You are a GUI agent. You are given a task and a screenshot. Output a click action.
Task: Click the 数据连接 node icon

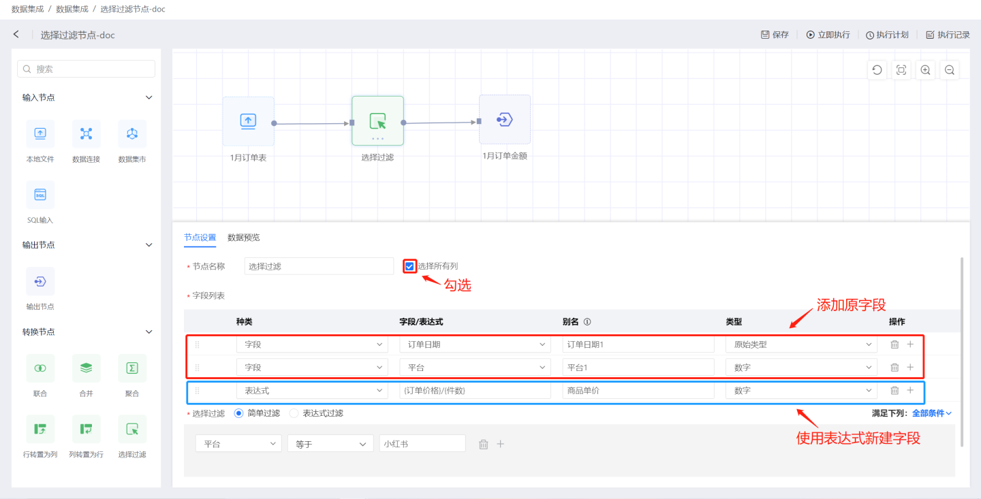point(86,134)
